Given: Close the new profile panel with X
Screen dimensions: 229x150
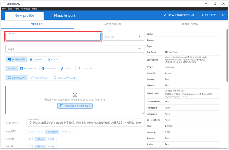Looking at the screenshot, I should [223, 15].
